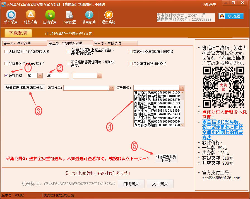Screen dimensions: 250x199
Task: Click the price value field containing 25
Action: point(58,76)
